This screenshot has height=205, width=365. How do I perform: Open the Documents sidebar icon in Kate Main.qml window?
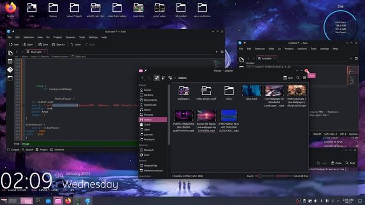coord(10,53)
